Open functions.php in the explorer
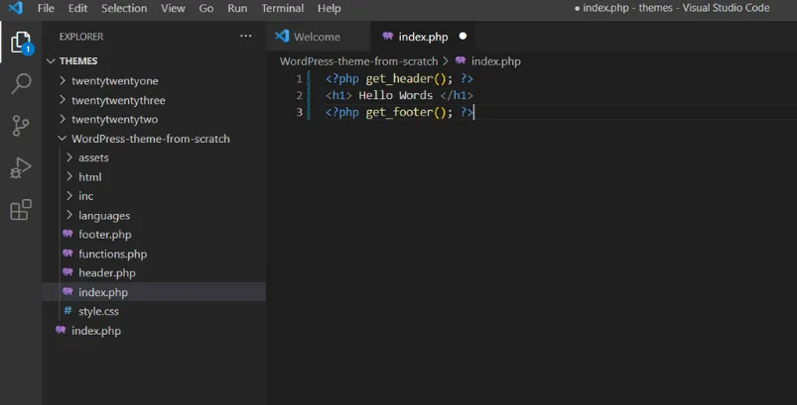Screen dimensions: 797x405 [154, 253]
